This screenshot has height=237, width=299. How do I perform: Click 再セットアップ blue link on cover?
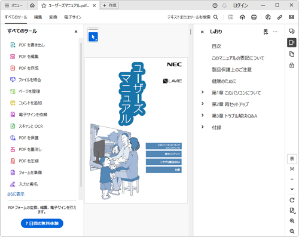[164, 154]
